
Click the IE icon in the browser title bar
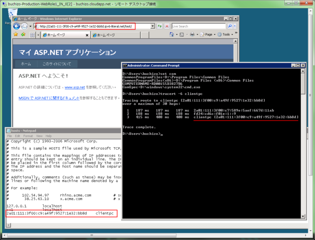click(15, 19)
